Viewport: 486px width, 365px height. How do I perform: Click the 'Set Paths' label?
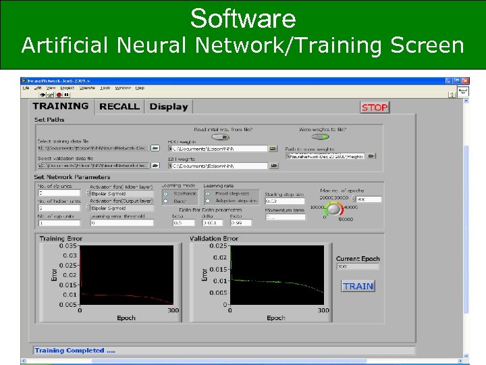click(x=49, y=120)
